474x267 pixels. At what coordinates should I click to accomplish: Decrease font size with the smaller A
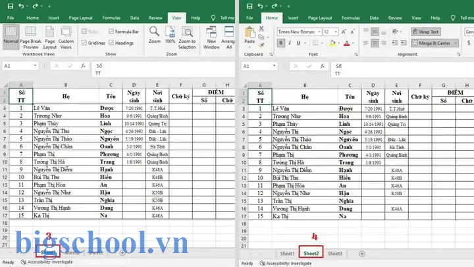tap(352, 32)
